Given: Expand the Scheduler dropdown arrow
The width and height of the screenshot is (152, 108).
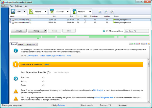Looking at the screenshot, I should [x=68, y=12].
